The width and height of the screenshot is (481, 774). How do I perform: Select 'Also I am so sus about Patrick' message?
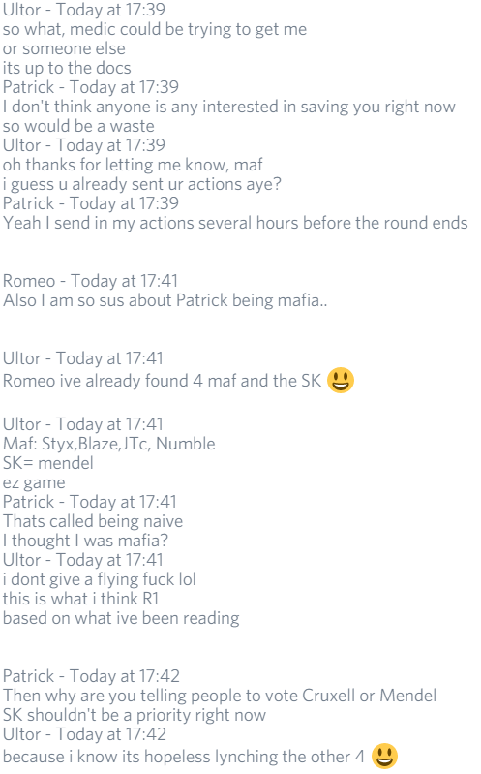click(x=165, y=300)
